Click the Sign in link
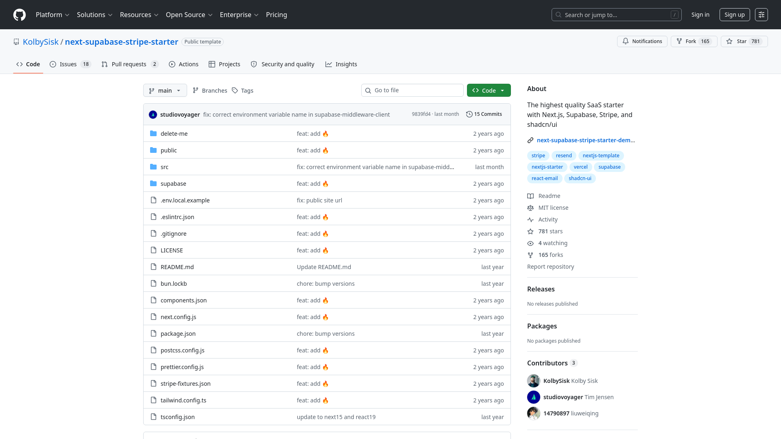 pos(700,15)
